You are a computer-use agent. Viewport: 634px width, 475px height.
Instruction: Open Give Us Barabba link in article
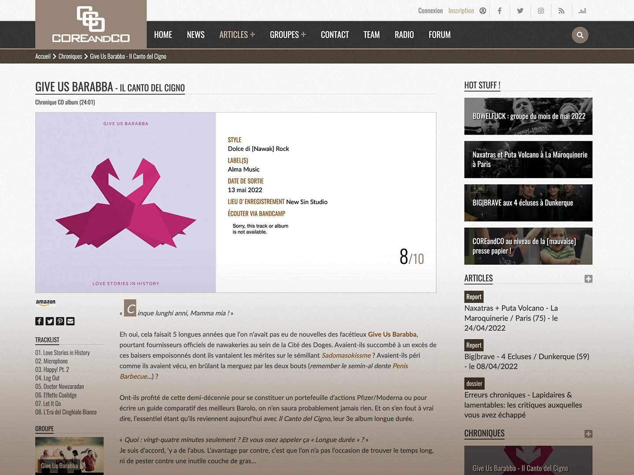coord(392,334)
